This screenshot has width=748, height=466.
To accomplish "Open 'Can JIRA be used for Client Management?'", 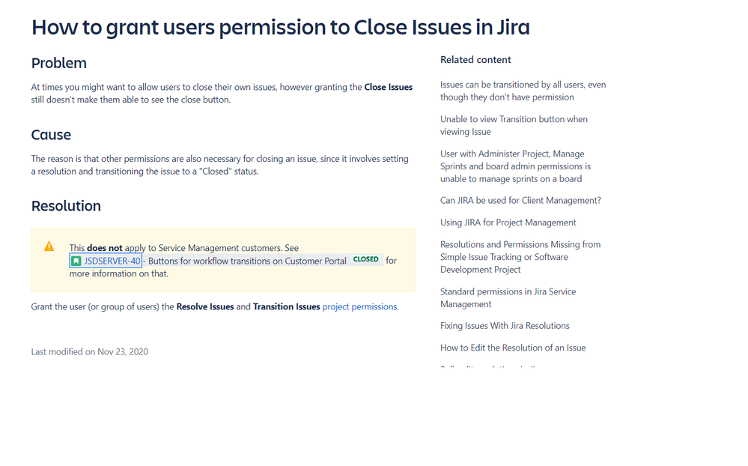I will (520, 200).
